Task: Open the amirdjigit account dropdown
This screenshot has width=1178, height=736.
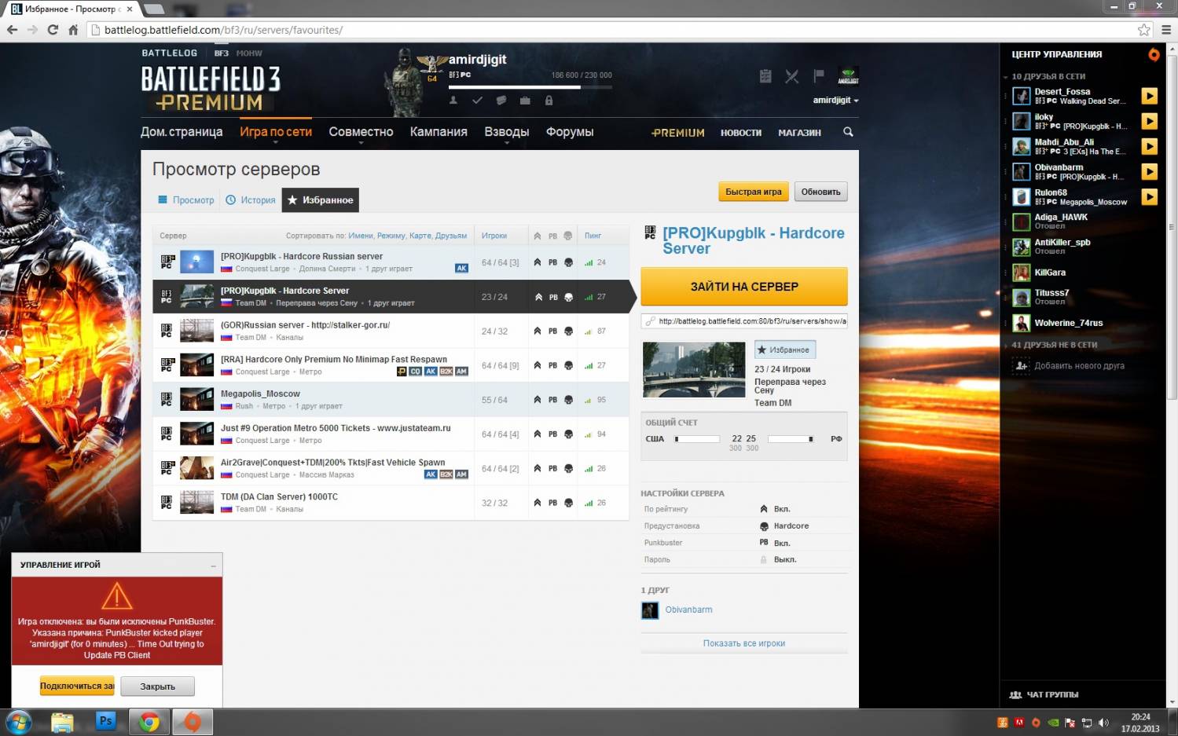Action: pos(835,101)
